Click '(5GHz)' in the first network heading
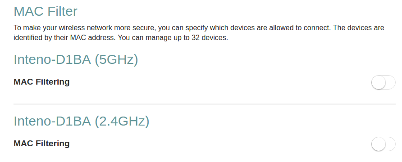Viewport: 402px width, 162px height. pyautogui.click(x=116, y=59)
